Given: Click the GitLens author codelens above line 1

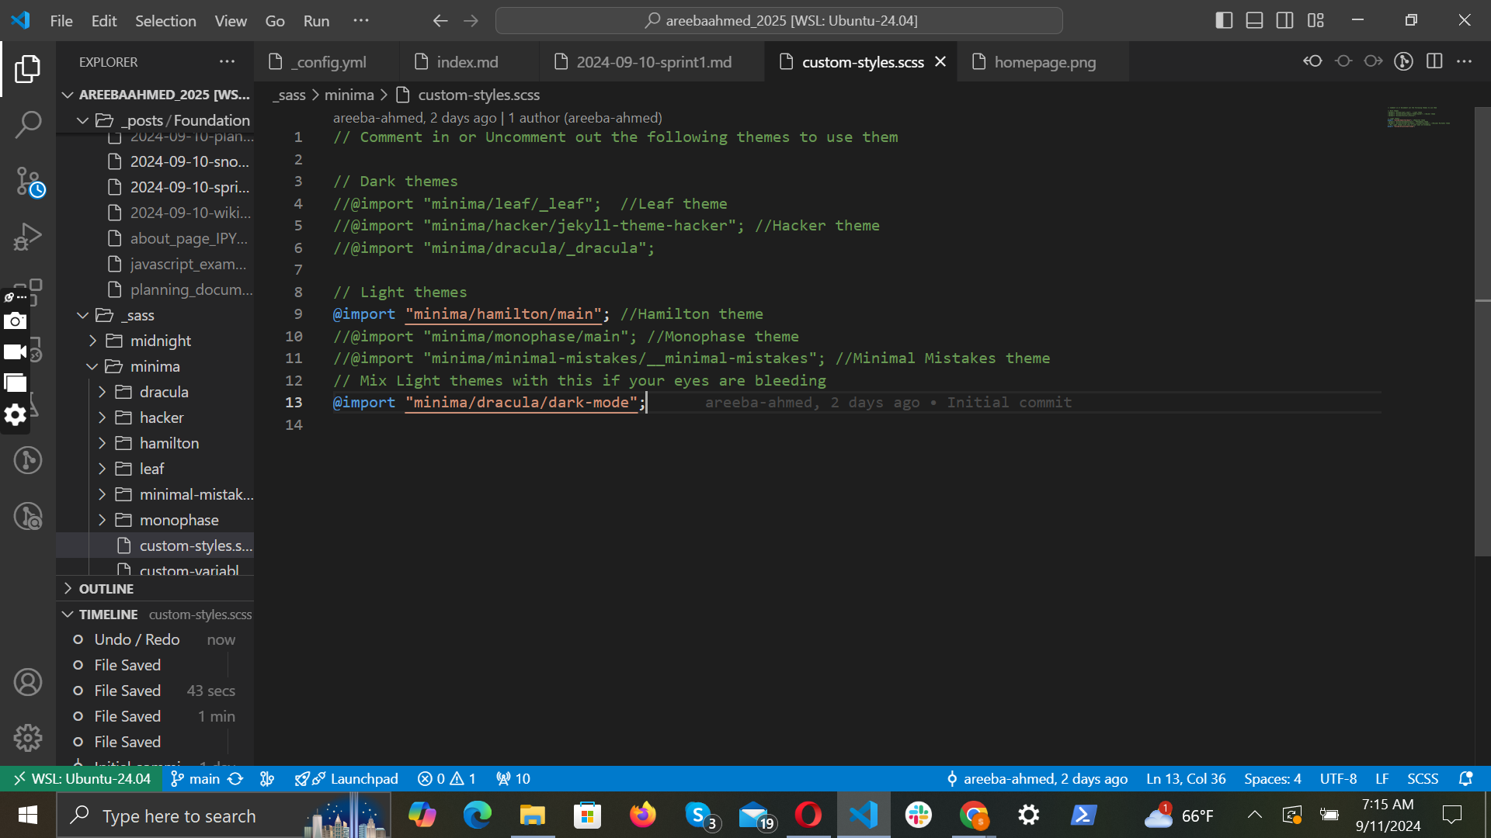Looking at the screenshot, I should [x=497, y=118].
